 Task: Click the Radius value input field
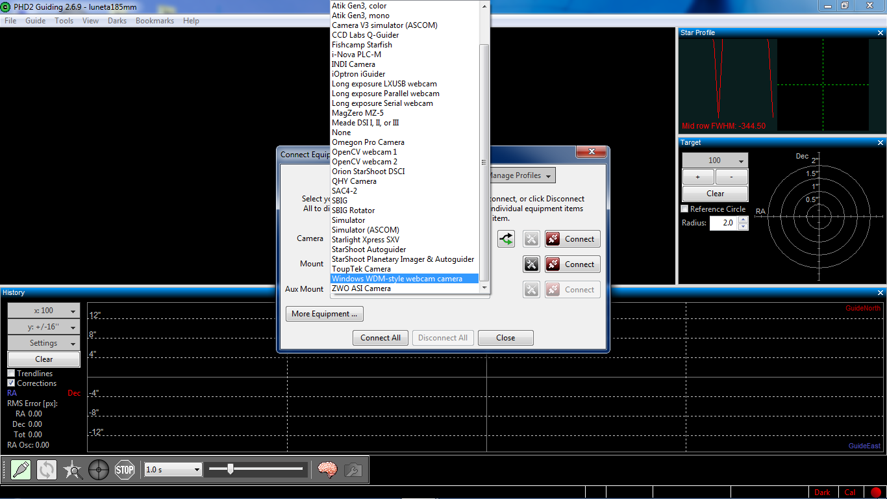(723, 223)
